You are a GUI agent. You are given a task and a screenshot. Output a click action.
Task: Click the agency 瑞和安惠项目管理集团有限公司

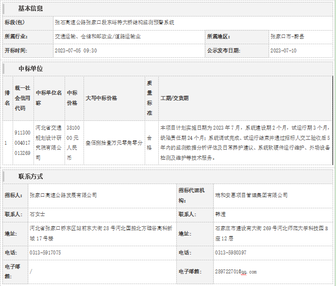pos(251,195)
